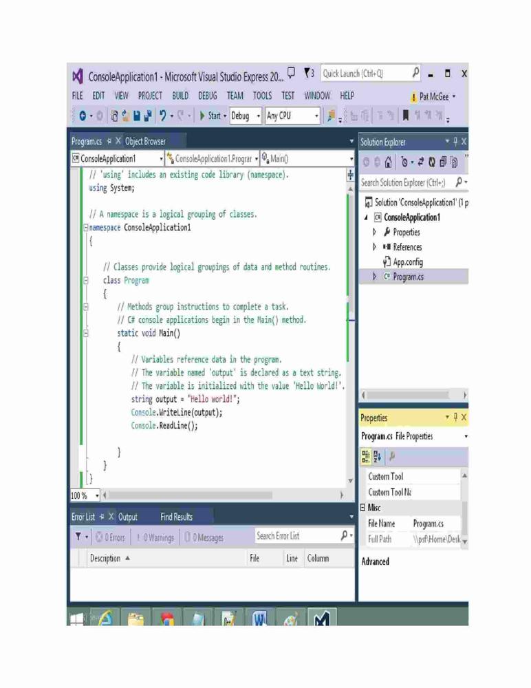The width and height of the screenshot is (531, 688).
Task: Collapse the static void Main() block
Action: click(86, 333)
